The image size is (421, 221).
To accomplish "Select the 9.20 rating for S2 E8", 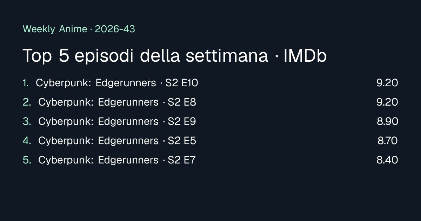I will pyautogui.click(x=387, y=102).
